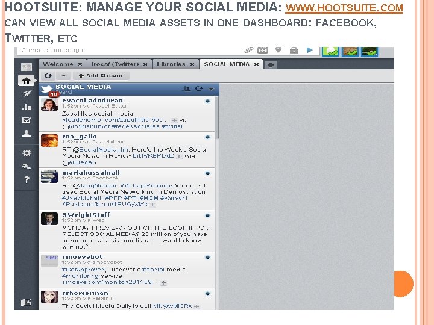Click mariahussainali's avatar thumbnail

click(x=49, y=177)
